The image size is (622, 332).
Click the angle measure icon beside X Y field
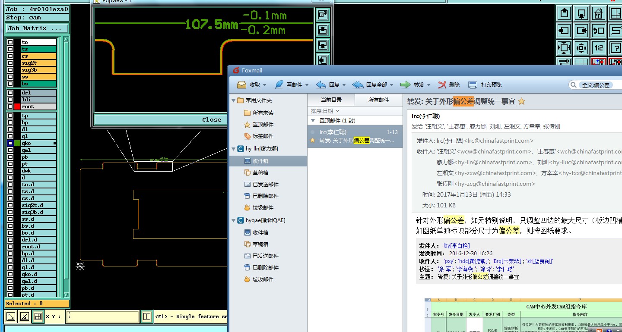25,316
